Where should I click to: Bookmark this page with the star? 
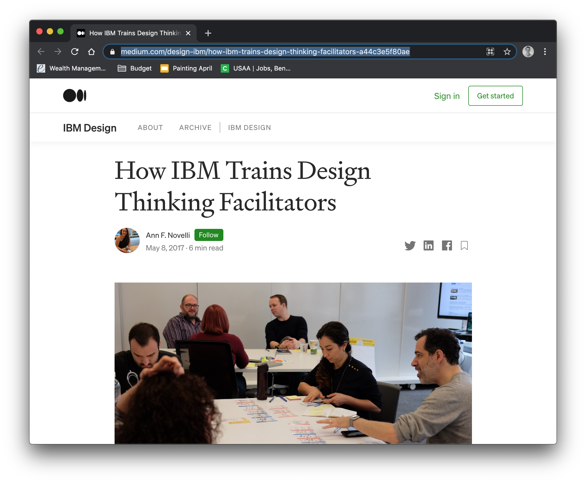[507, 52]
